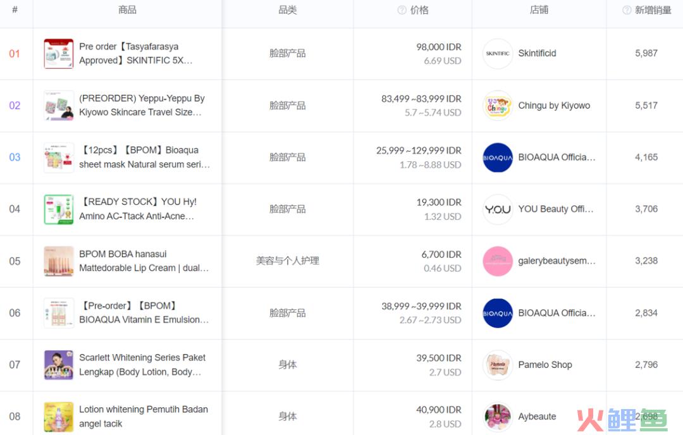Open Lotion whitening Pemutih Badan product link
The image size is (683, 435).
pos(143,417)
